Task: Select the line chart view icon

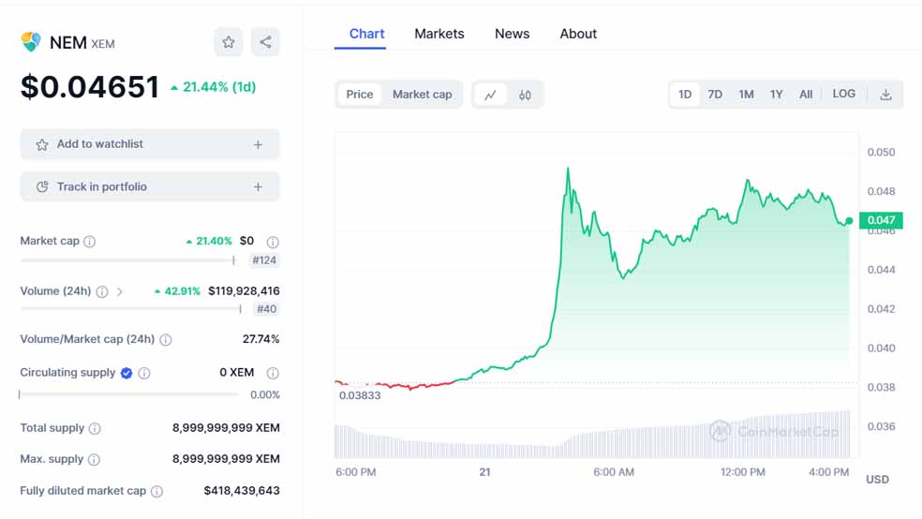Action: point(490,95)
